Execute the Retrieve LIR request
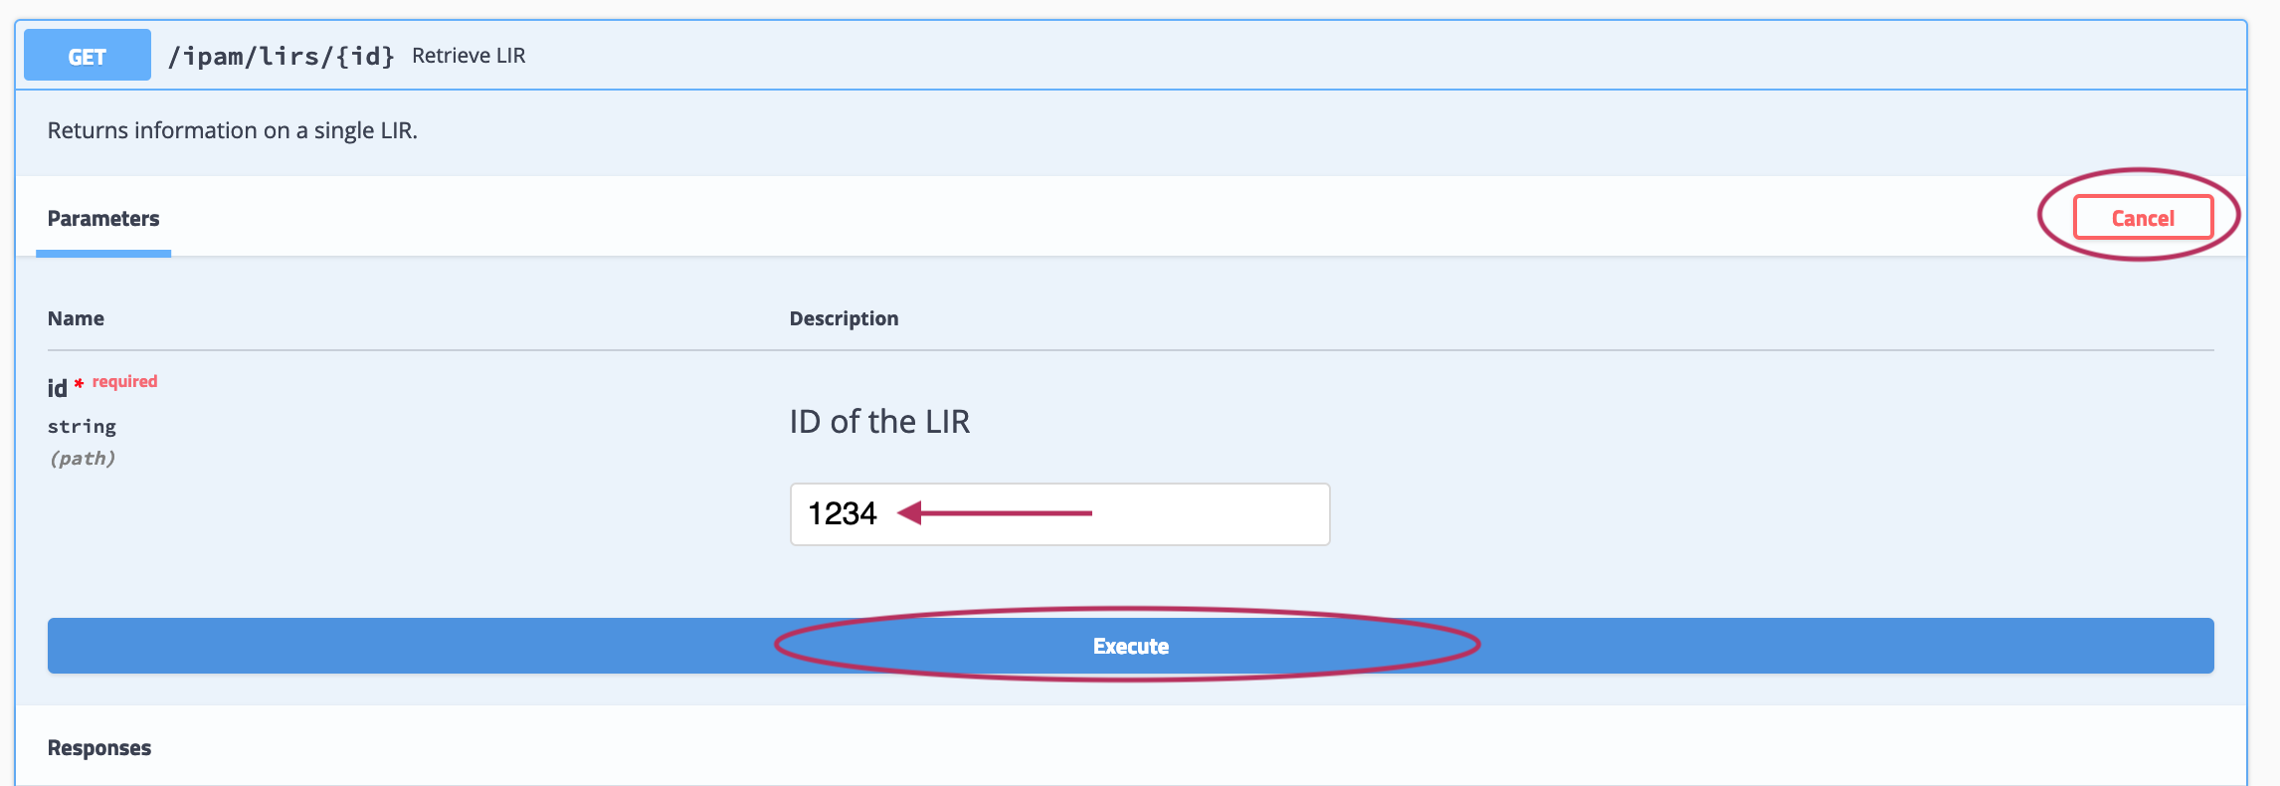The height and width of the screenshot is (786, 2280). tap(1130, 646)
